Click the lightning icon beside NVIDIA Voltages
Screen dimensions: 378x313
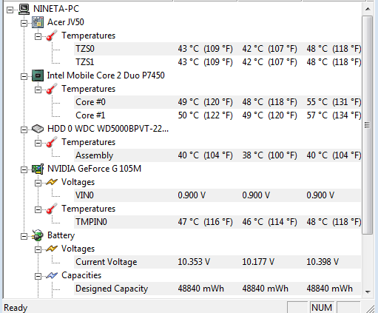(x=52, y=182)
